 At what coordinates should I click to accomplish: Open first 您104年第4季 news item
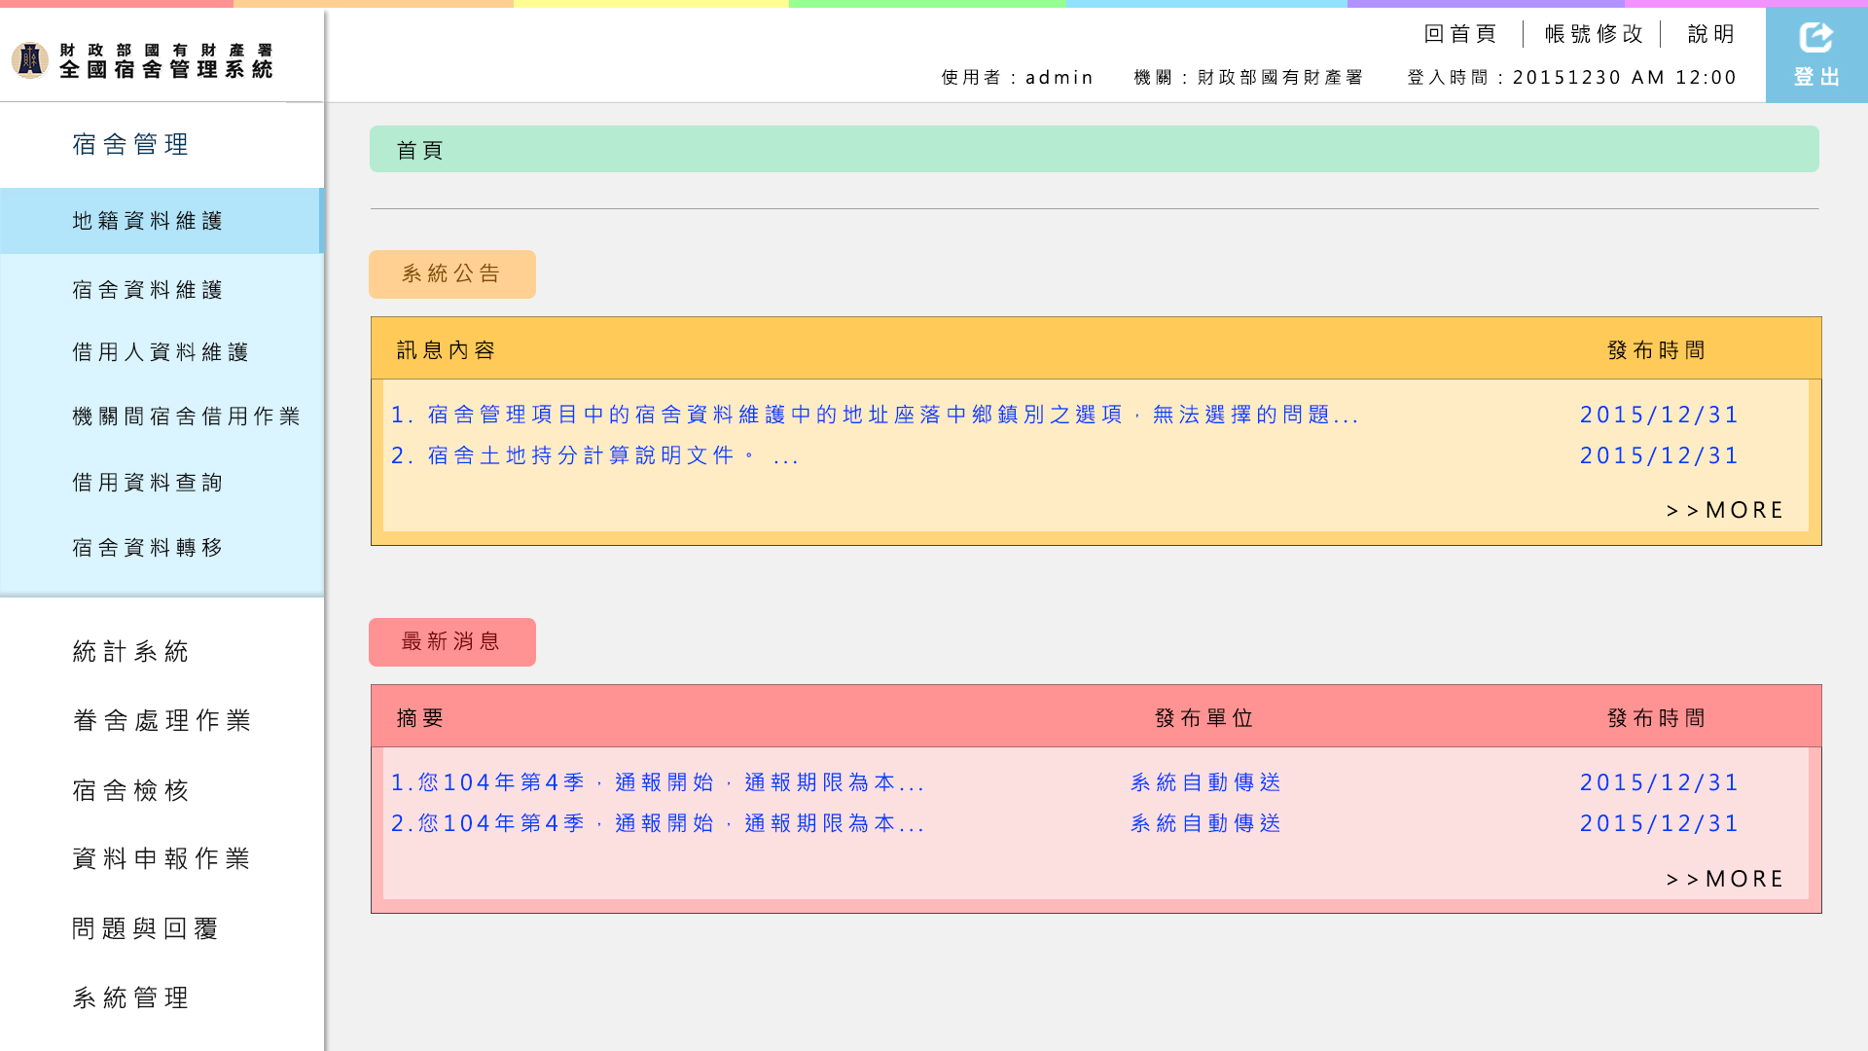[x=658, y=783]
